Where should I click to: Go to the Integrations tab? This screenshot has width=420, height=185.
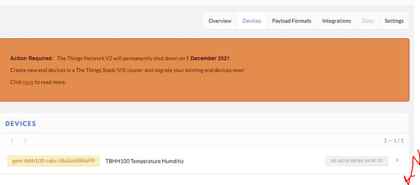point(336,21)
